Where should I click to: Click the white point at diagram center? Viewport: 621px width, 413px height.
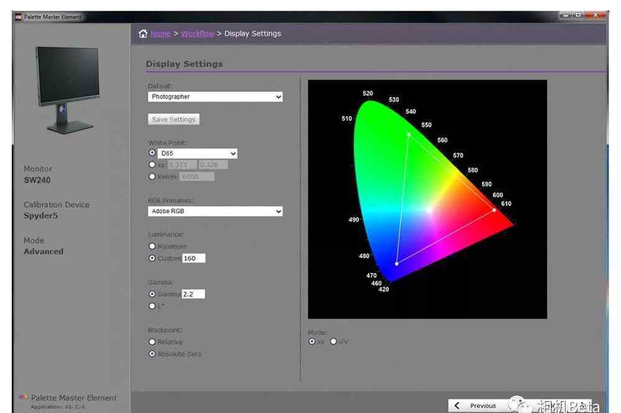point(429,210)
